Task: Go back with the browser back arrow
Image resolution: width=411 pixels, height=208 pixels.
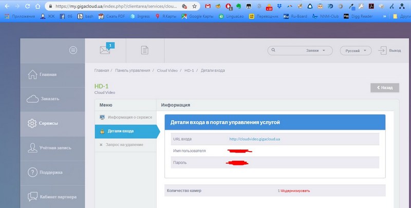Action: (7, 6)
